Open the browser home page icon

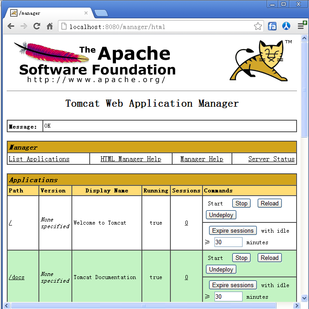pyautogui.click(x=49, y=26)
